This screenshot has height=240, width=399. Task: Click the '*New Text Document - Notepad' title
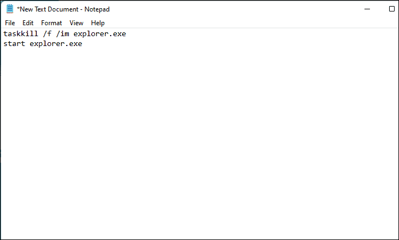[x=63, y=9]
